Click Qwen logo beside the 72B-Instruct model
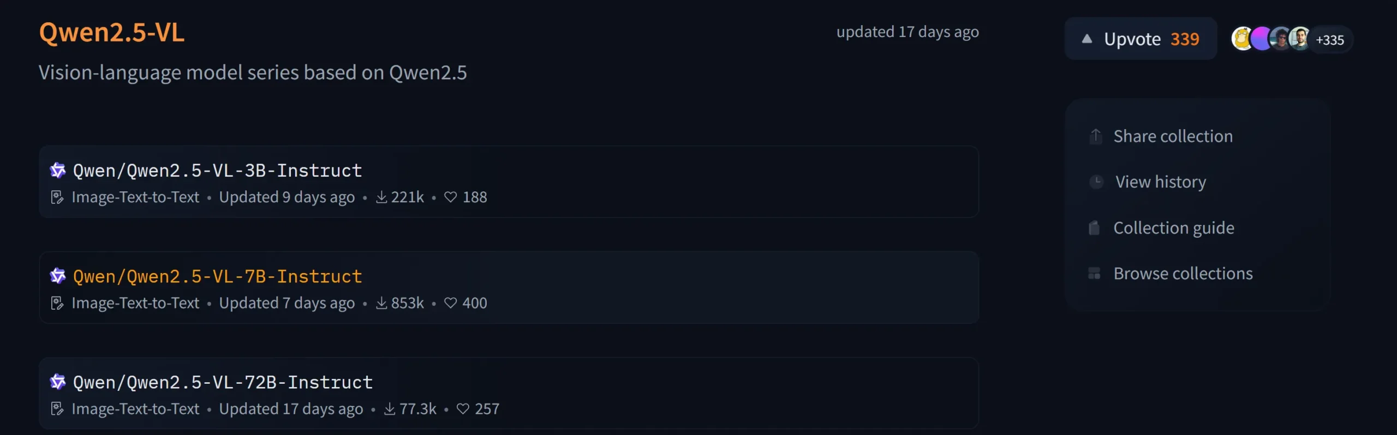The image size is (1397, 435). click(58, 382)
